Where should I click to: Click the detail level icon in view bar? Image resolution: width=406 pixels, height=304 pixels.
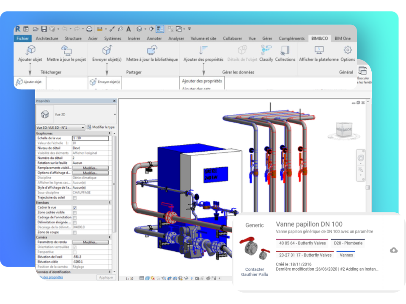(x=141, y=278)
